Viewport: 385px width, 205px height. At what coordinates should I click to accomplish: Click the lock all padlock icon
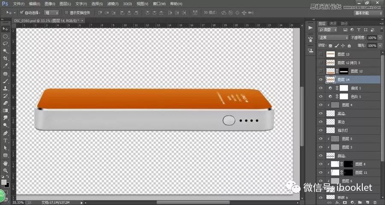pos(349,46)
